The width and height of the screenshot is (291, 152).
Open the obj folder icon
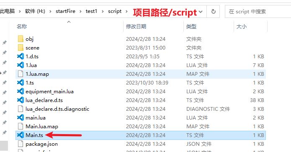pos(21,39)
